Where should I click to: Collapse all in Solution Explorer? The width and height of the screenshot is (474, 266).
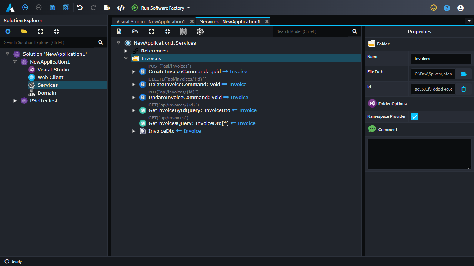click(x=56, y=31)
